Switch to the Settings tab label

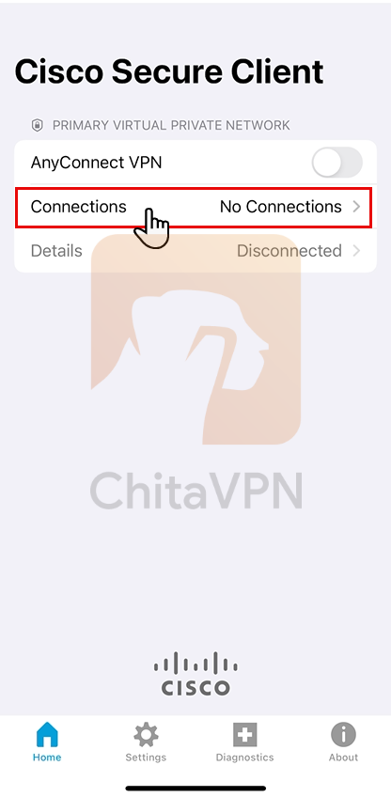click(x=146, y=758)
